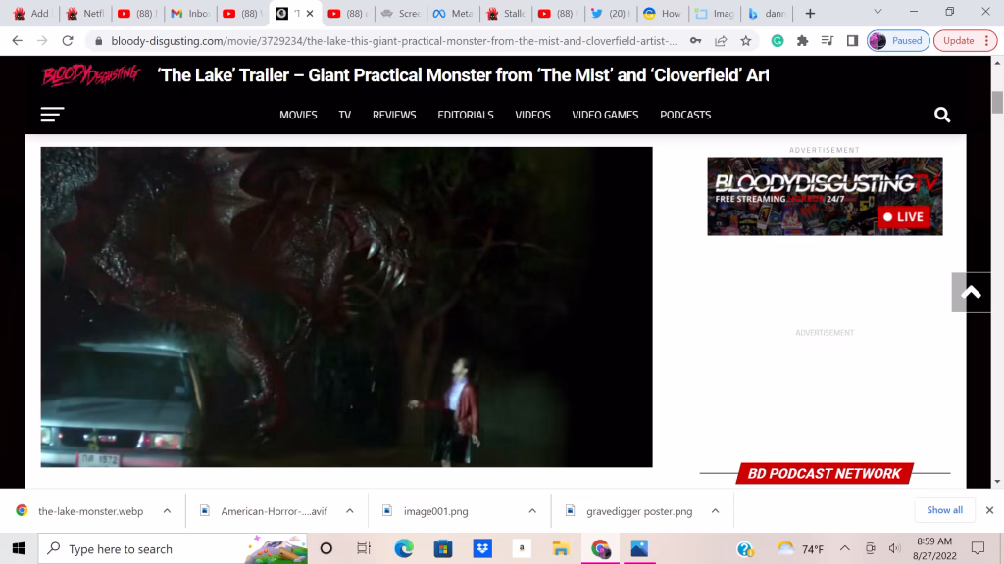Viewport: 1004px width, 564px height.
Task: Switch to the Bing dann tab
Action: (768, 14)
